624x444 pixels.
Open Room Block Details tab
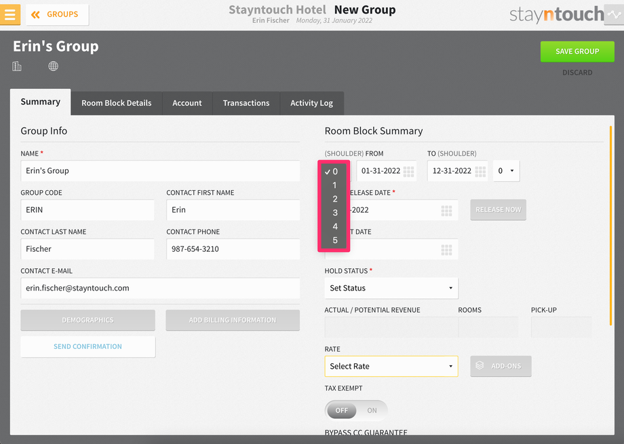tap(117, 103)
